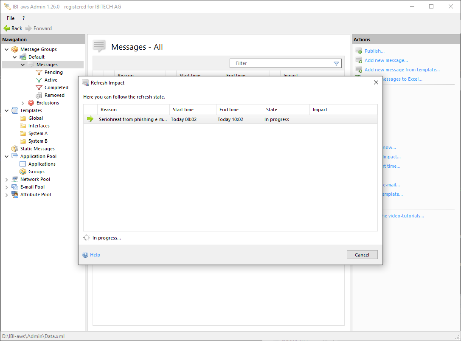Expand the Exclusions tree node
The width and height of the screenshot is (461, 341).
23,103
